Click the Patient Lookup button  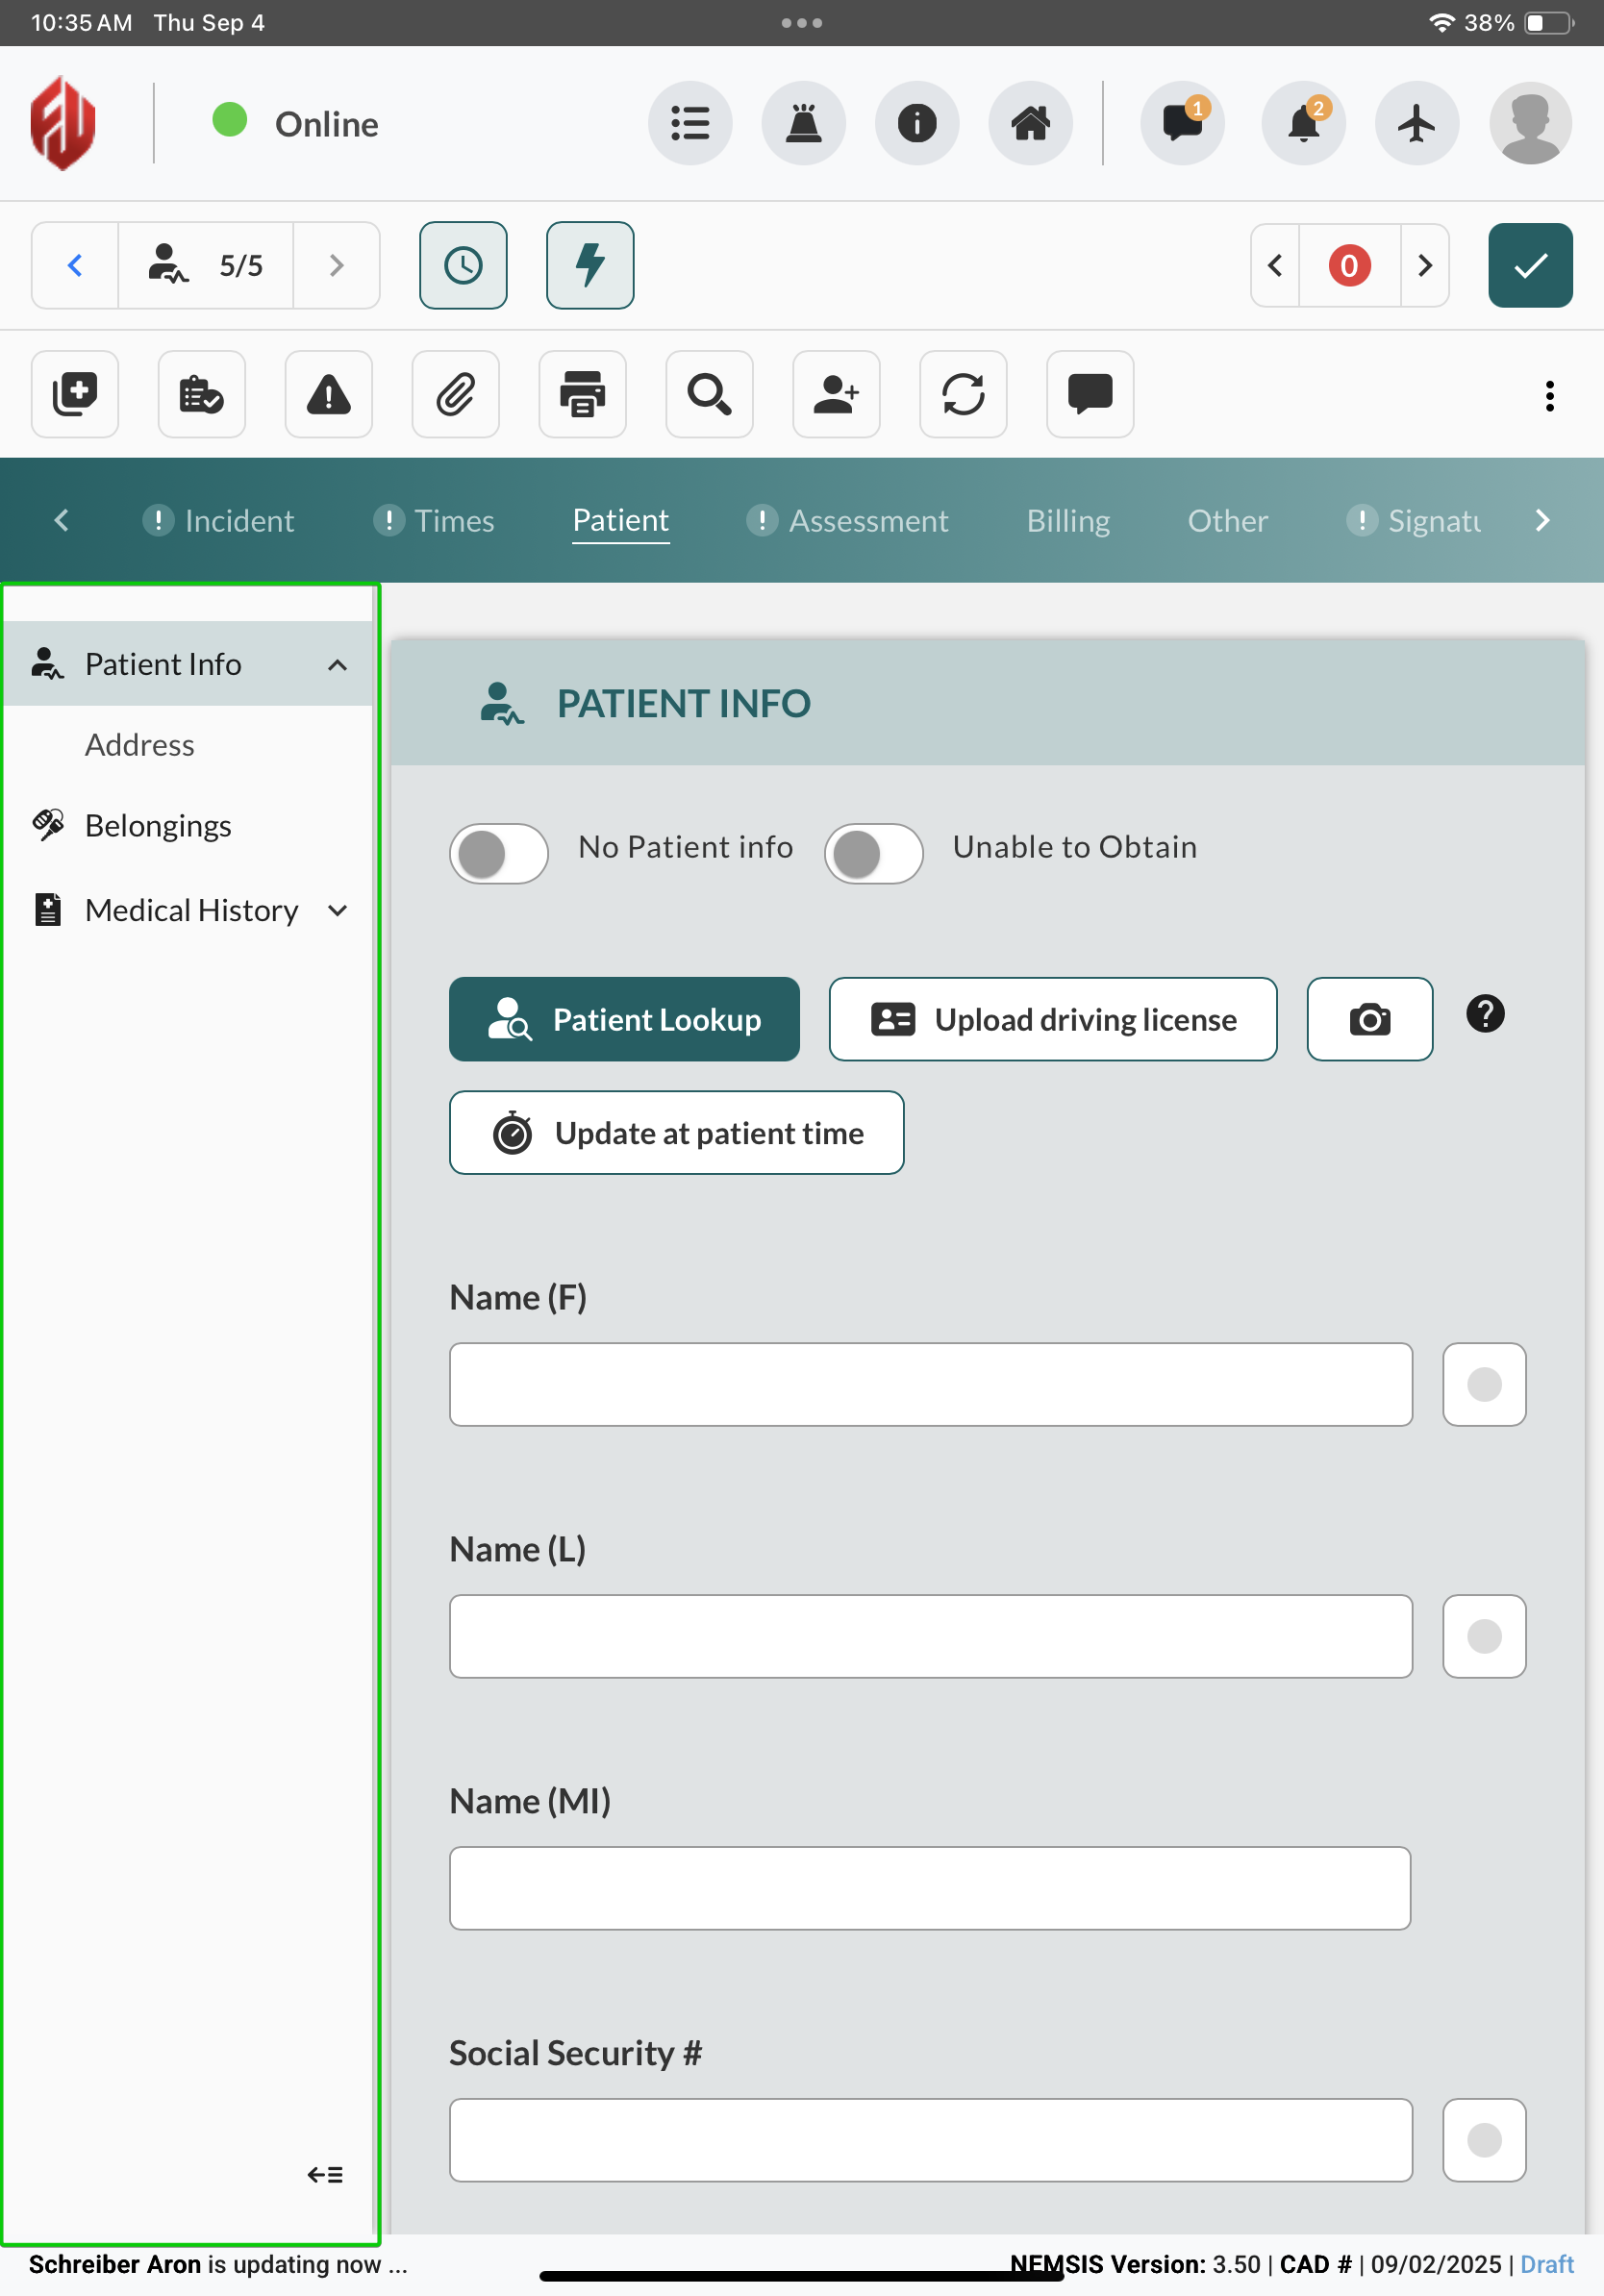[624, 1019]
